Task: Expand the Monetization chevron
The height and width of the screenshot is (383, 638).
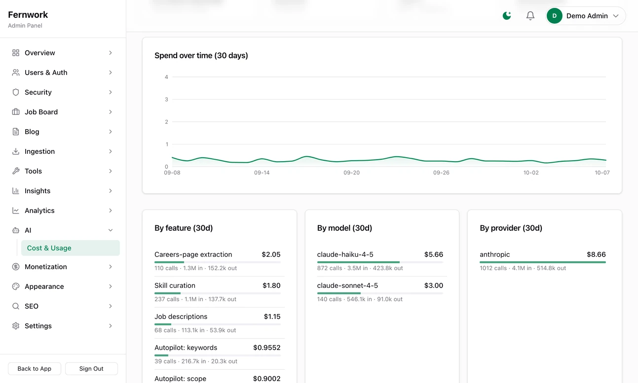Action: click(111, 267)
